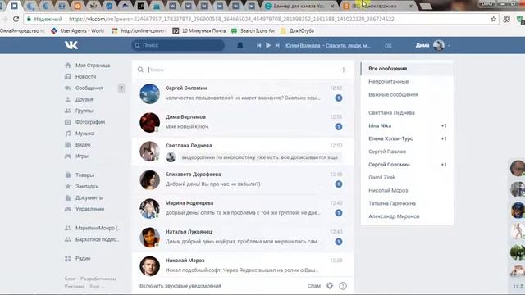Viewport: 525px width, 295px height.
Task: Switch to Баннер для канала browser tab
Action: pyautogui.click(x=299, y=6)
